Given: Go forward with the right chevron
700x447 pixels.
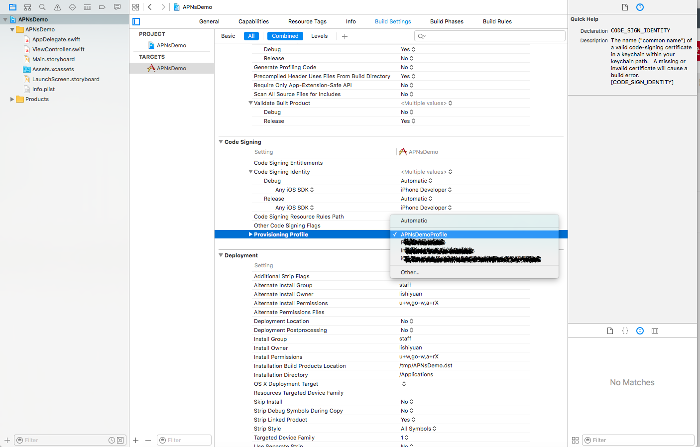Looking at the screenshot, I should pyautogui.click(x=163, y=7).
